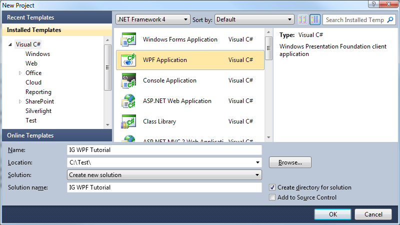This screenshot has width=400, height=225.
Task: Select Web category in tree
Action: (x=31, y=63)
